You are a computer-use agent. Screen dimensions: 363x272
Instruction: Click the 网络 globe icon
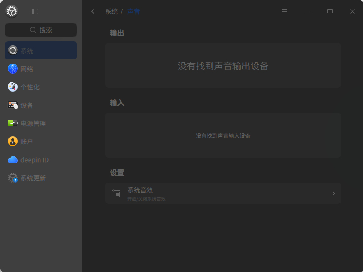[13, 69]
